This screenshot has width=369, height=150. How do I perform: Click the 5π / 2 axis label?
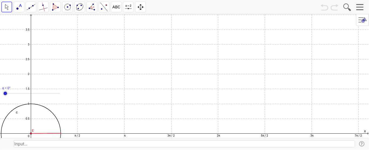(x=264, y=136)
